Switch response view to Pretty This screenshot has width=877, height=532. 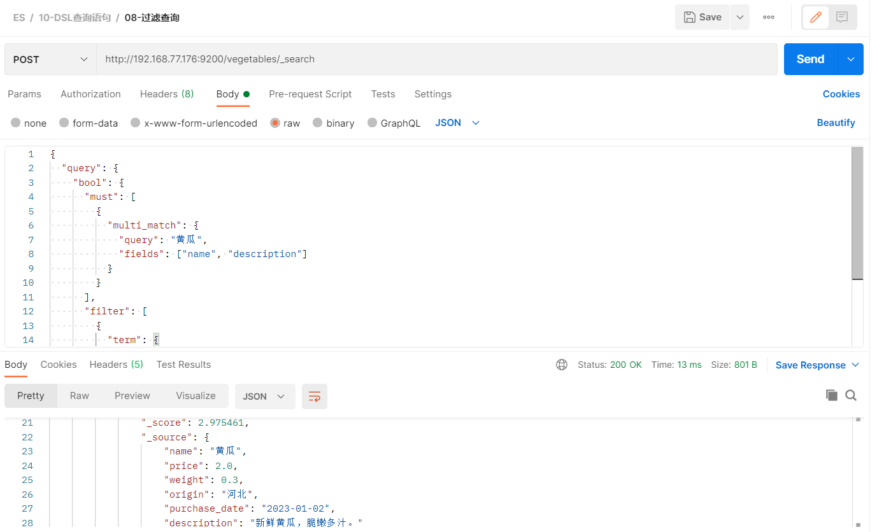tap(31, 396)
